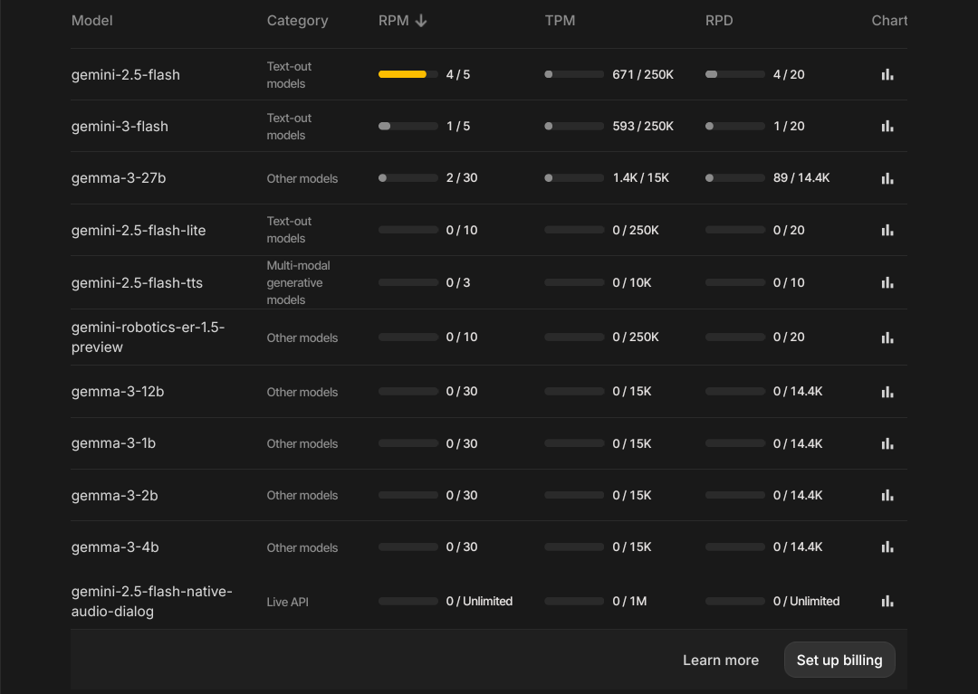Select the gemini-2.5-flash-lite model name
The image size is (978, 694).
pos(139,231)
